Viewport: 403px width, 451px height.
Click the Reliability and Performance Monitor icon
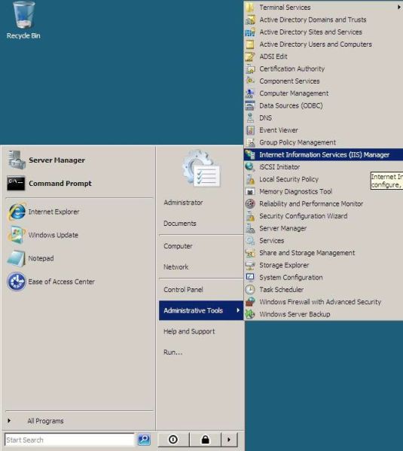250,203
